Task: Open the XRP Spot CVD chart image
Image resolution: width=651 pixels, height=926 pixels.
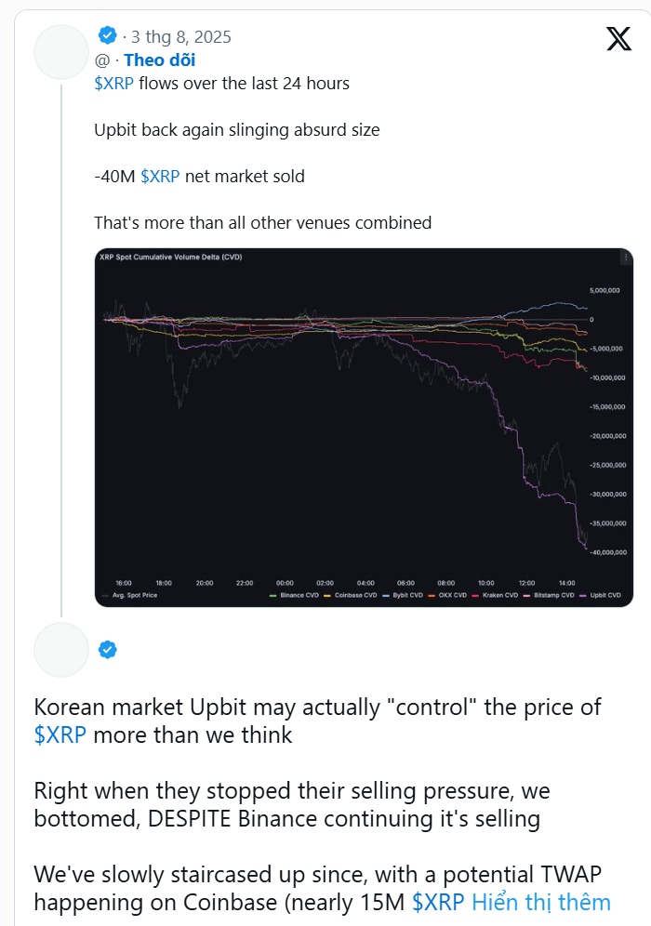Action: tap(364, 428)
